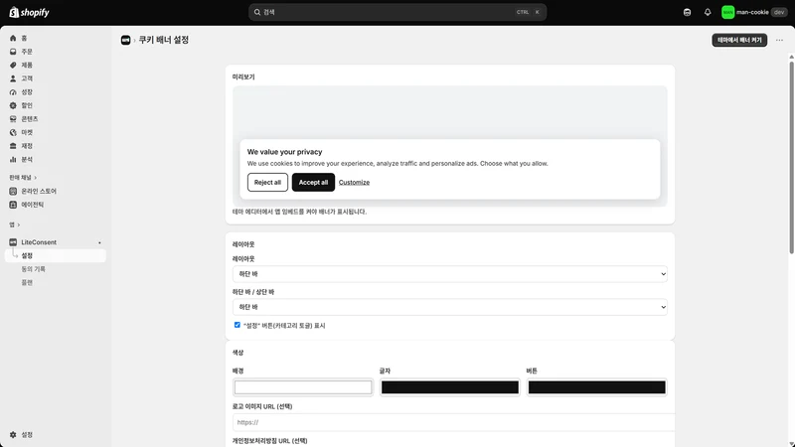This screenshot has height=447, width=795.
Task: Toggle the "설정" 버튼 표시 checkbox
Action: (237, 325)
